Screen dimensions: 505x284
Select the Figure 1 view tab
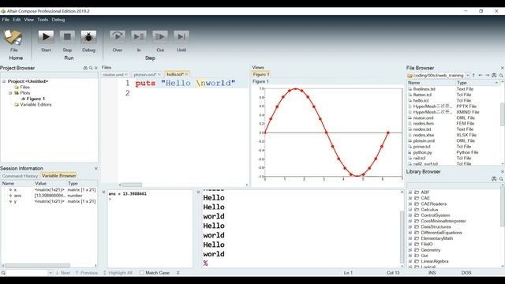coord(261,74)
